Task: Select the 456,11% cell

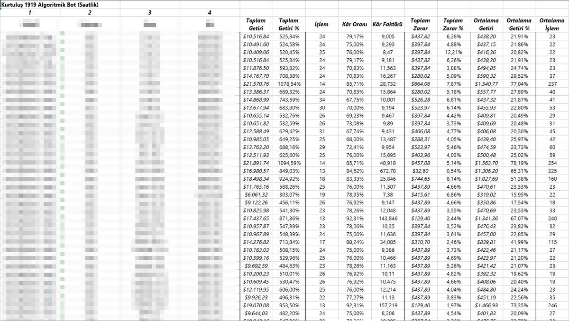Action: [289, 202]
